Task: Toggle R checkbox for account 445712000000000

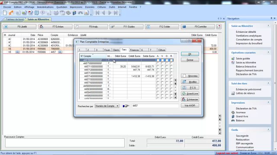Action: [x=171, y=70]
